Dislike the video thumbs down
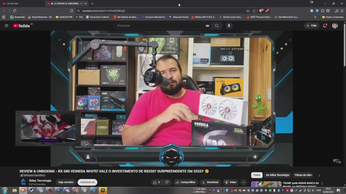 click(x=167, y=182)
